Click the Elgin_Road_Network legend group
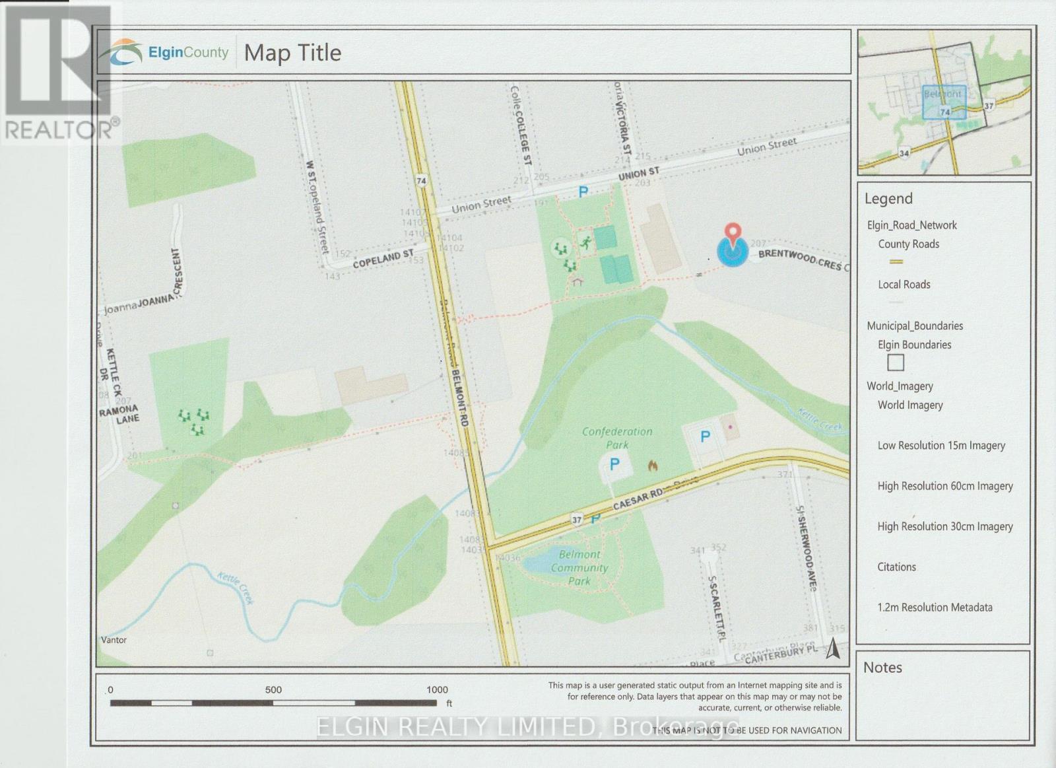This screenshot has width=1056, height=768. 911,225
